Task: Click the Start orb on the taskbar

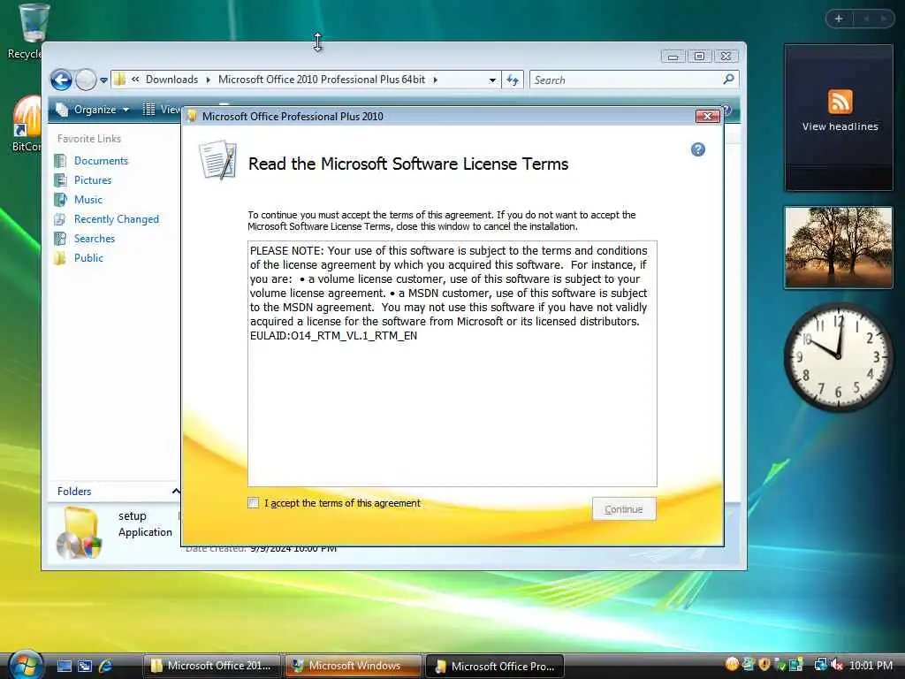Action: tap(26, 665)
